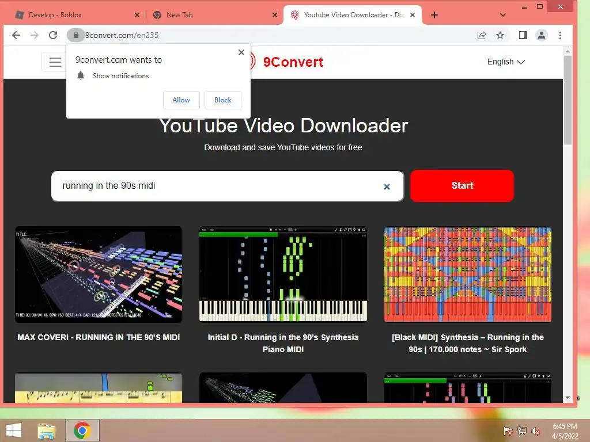Reload the 9convert page
Image resolution: width=590 pixels, height=442 pixels.
53,35
